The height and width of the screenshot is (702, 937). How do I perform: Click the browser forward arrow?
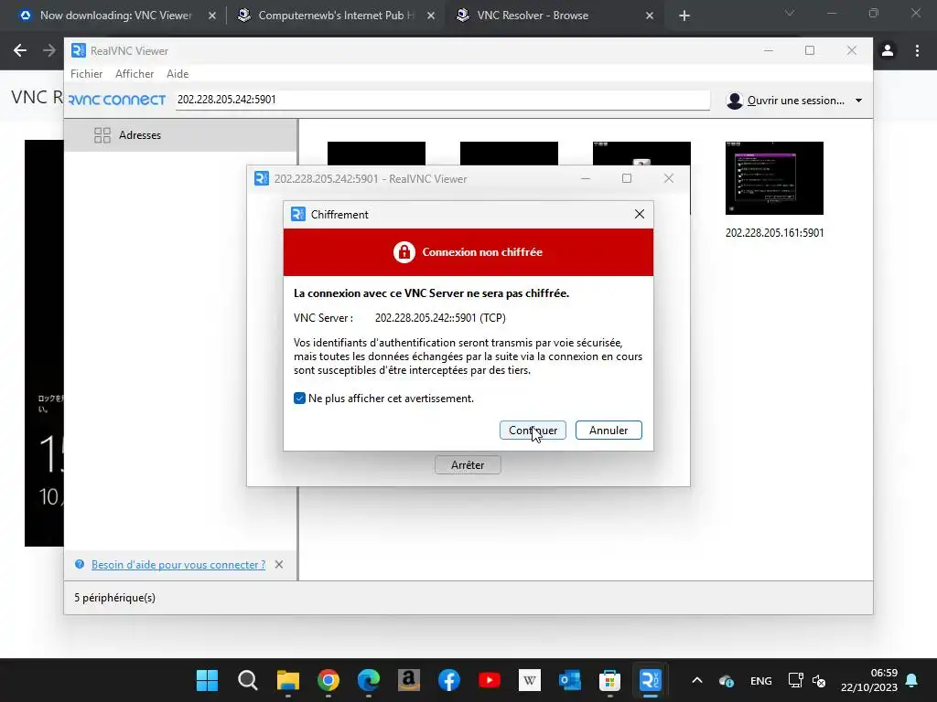click(49, 50)
